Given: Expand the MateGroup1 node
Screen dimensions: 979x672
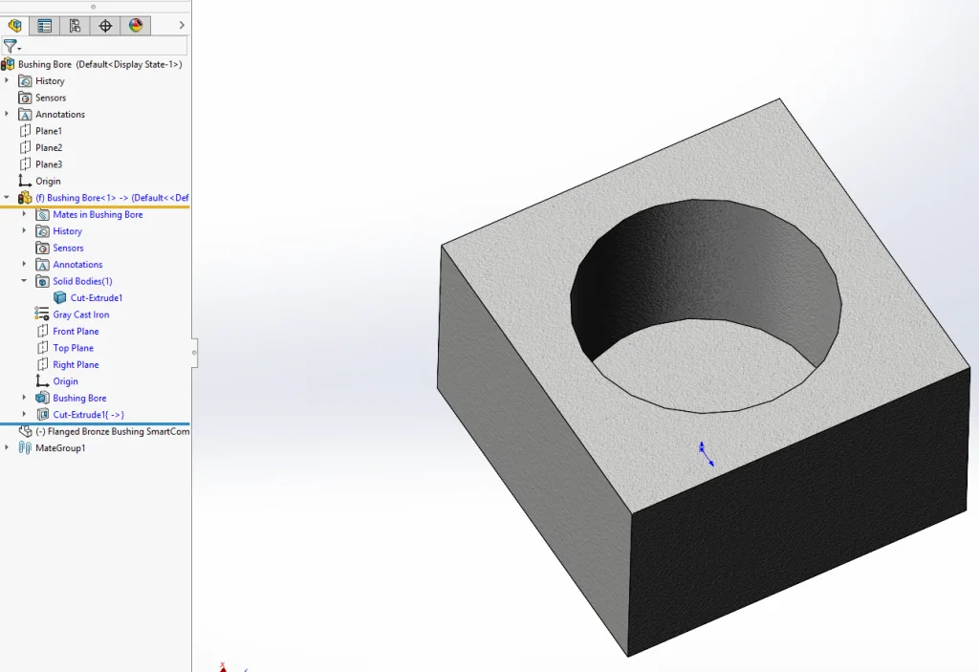Looking at the screenshot, I should (x=7, y=447).
